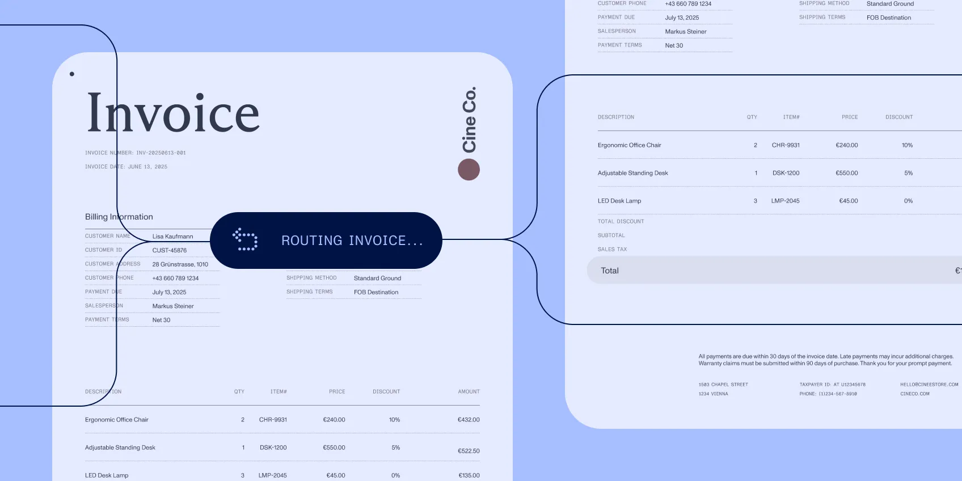Select the €522.50 amount value
962x481 pixels.
pyautogui.click(x=469, y=451)
